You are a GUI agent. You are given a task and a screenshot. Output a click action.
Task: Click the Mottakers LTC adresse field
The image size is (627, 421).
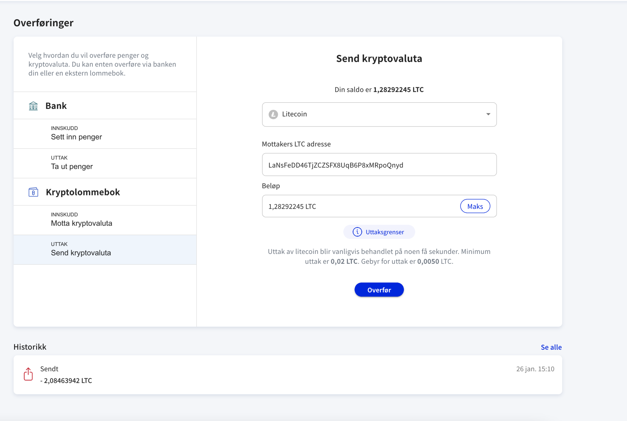pyautogui.click(x=379, y=165)
